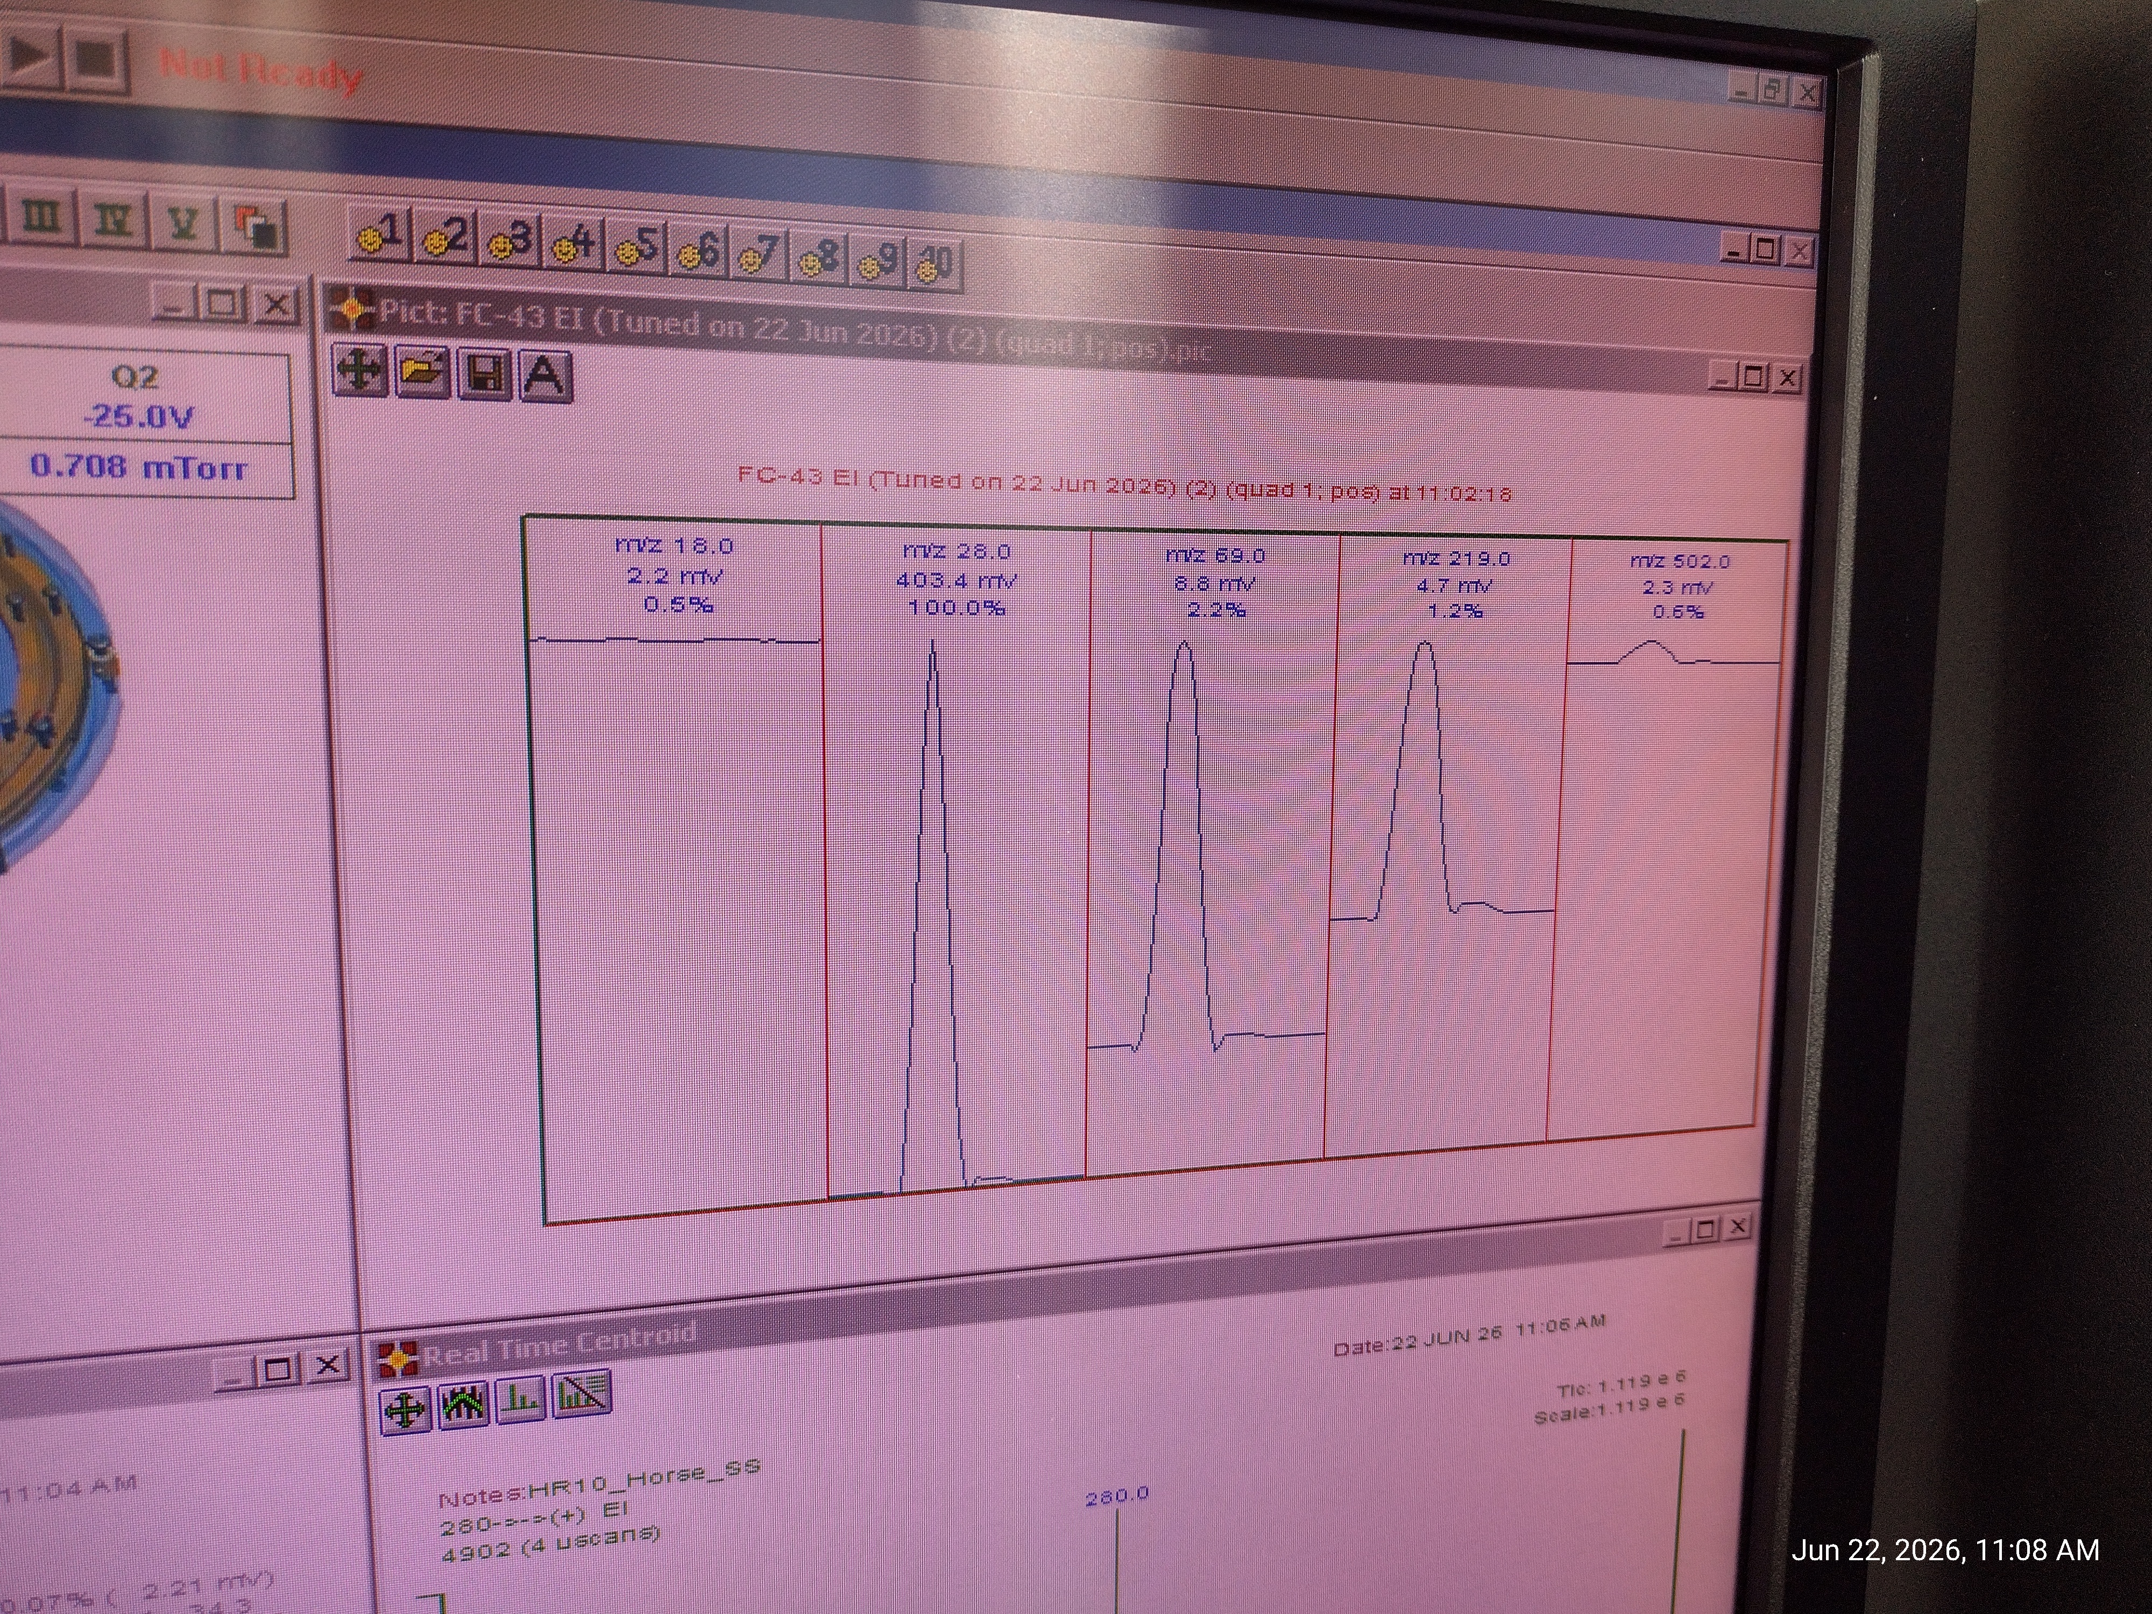Click the 403.4 mV intensity value
The width and height of the screenshot is (2152, 1614).
tap(957, 581)
